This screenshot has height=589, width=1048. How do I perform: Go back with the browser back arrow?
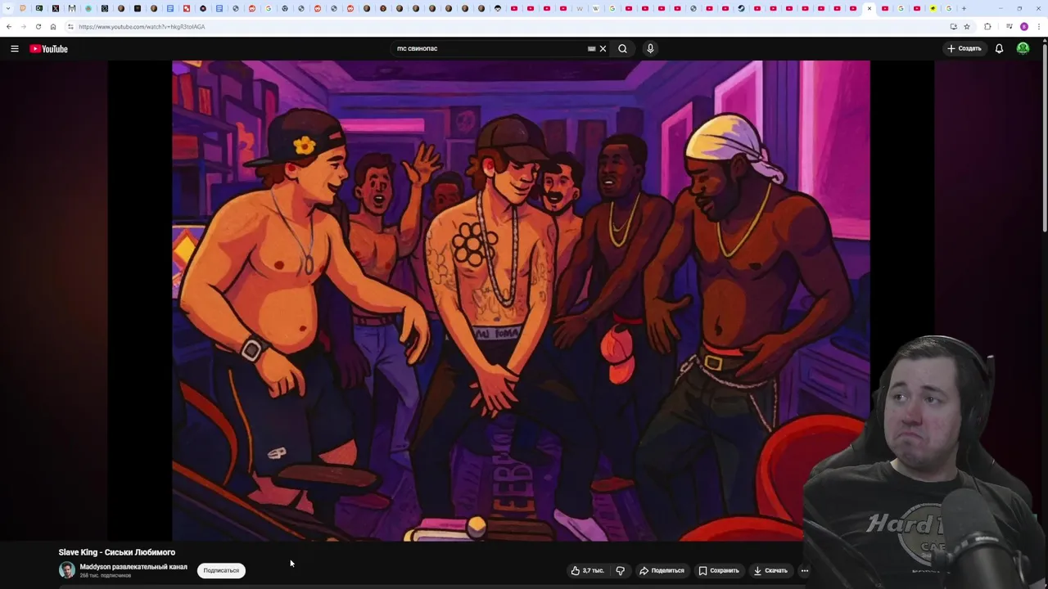coord(9,26)
